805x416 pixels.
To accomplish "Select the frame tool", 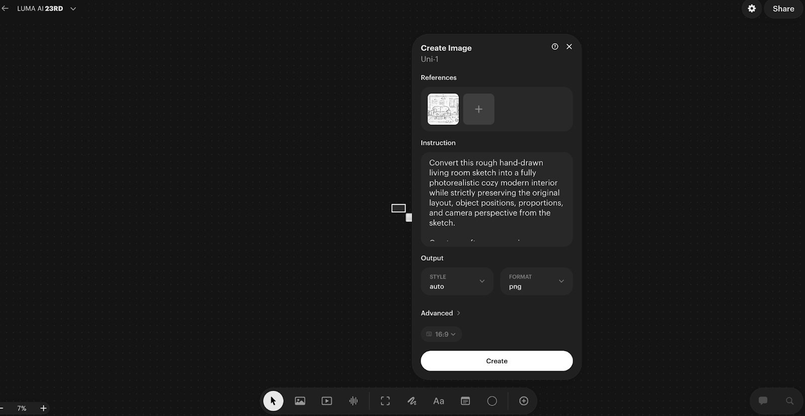I will [385, 401].
